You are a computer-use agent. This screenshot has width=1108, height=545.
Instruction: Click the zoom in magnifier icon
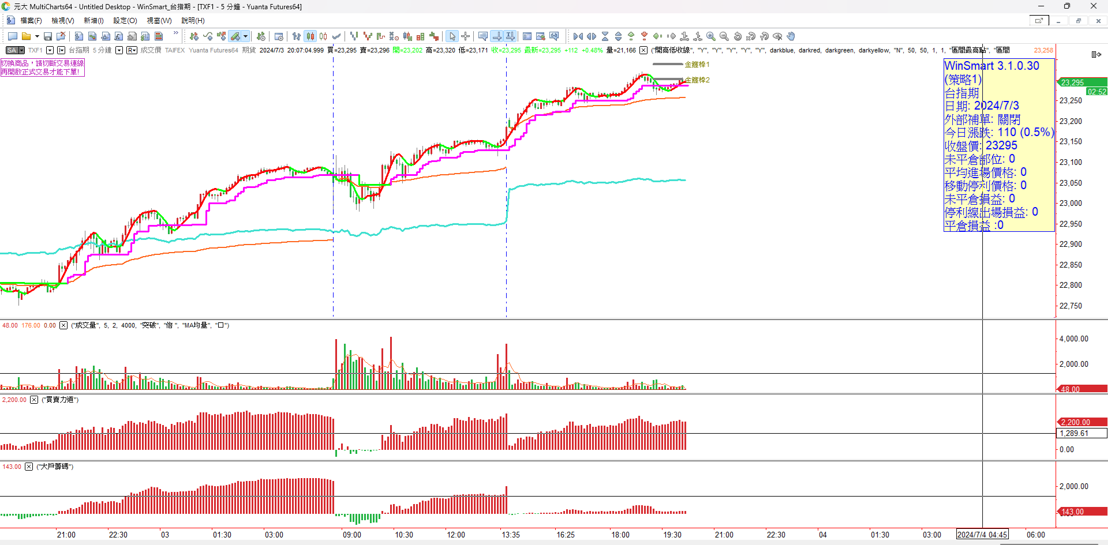711,36
